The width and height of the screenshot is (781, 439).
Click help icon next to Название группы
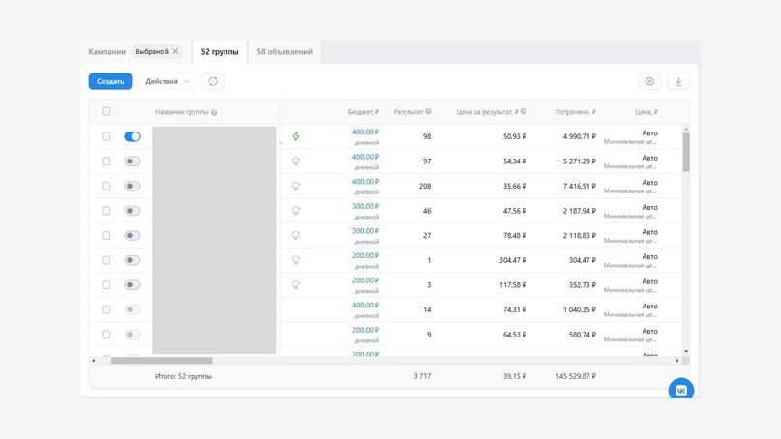pyautogui.click(x=214, y=112)
